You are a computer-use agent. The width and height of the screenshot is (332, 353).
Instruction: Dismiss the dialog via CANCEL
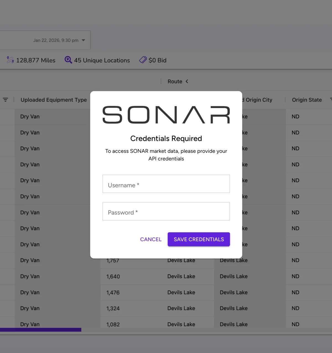pyautogui.click(x=151, y=239)
